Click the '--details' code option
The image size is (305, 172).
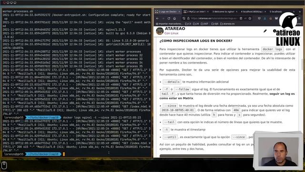(172, 82)
